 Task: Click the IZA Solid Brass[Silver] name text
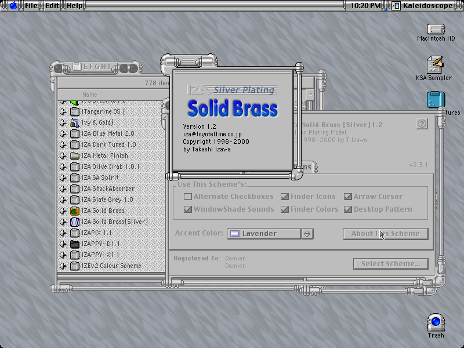click(x=114, y=222)
